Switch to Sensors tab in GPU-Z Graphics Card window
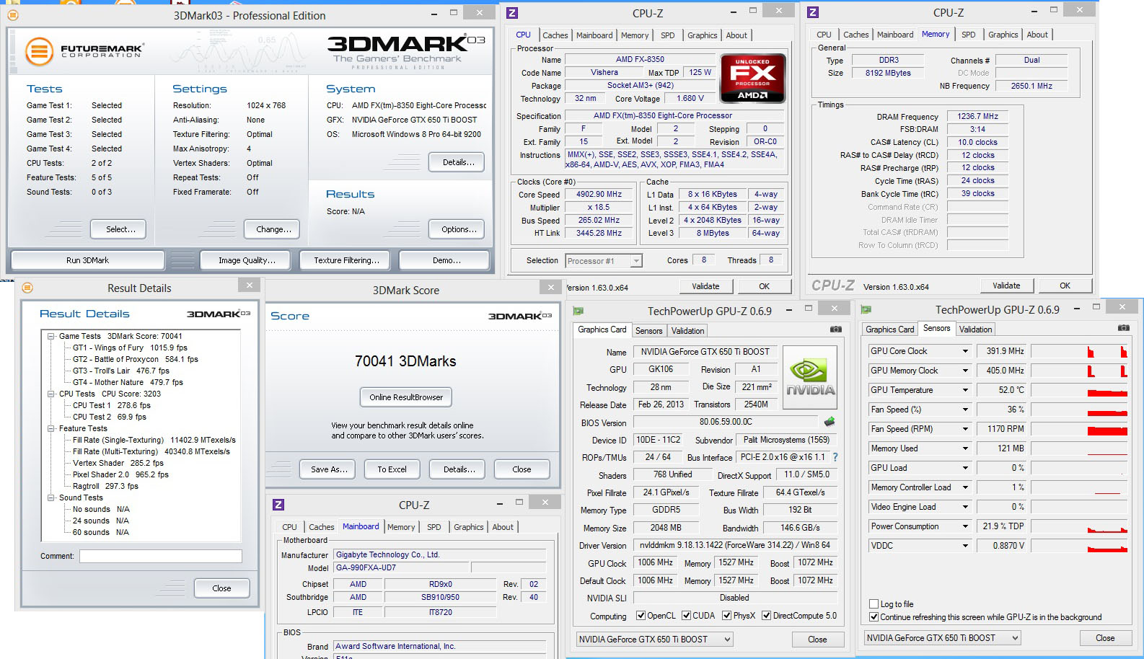 click(648, 331)
